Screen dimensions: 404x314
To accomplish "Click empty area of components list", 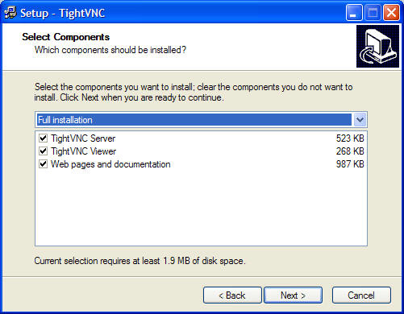I will 201,208.
